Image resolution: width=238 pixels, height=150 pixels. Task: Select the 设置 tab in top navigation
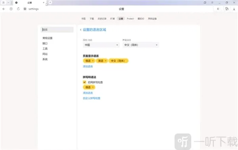point(121,19)
